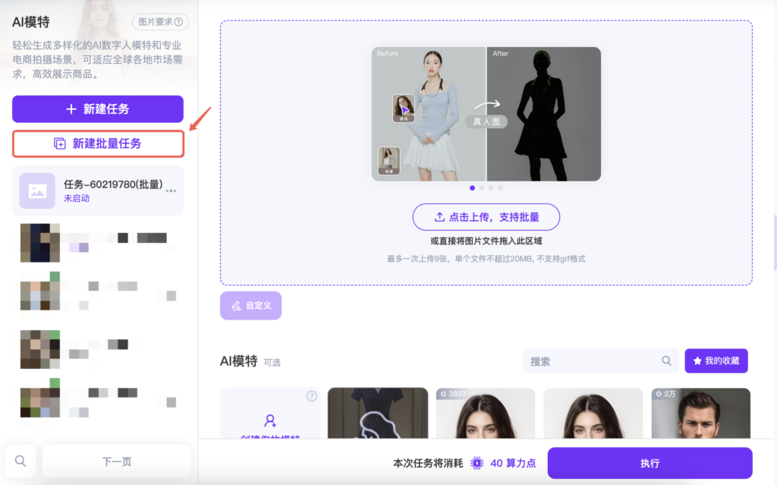Select the dark dress model thumbnail
Viewport: 777px width, 485px height.
[x=378, y=413]
